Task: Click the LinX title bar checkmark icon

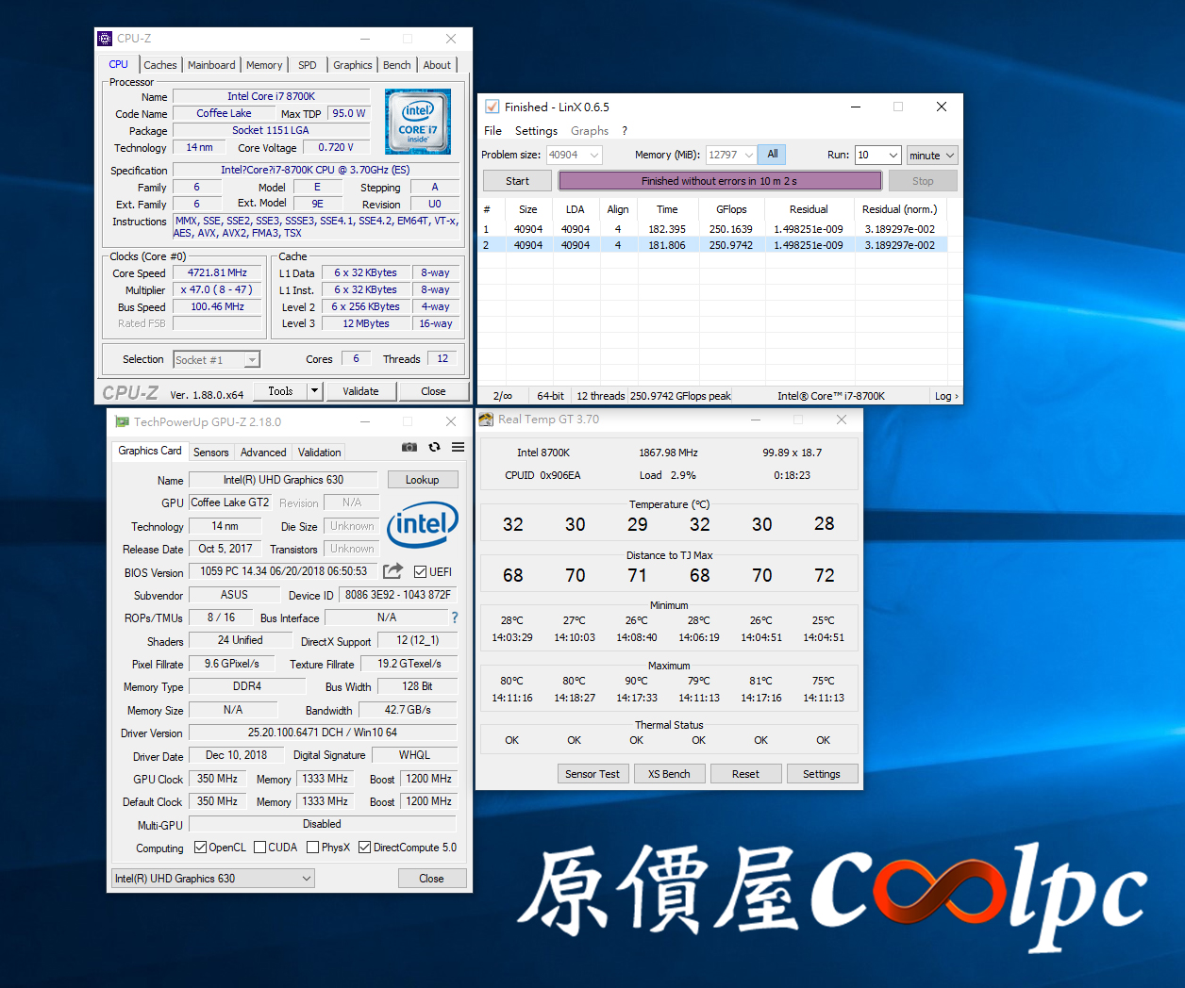Action: coord(492,107)
